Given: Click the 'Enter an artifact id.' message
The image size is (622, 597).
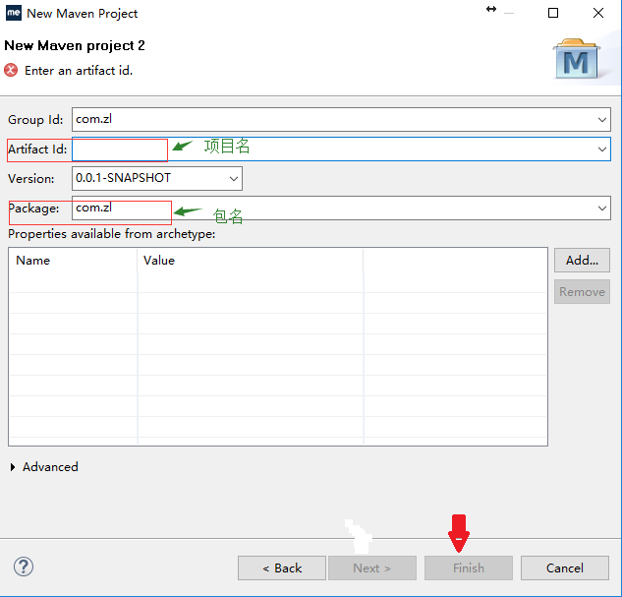Looking at the screenshot, I should click(79, 71).
